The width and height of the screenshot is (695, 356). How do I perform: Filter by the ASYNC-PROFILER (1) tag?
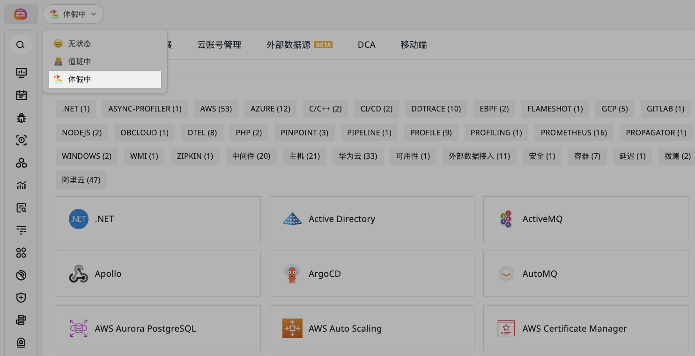[x=145, y=109]
